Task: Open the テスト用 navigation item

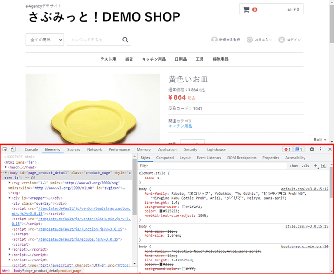Action: [x=108, y=59]
